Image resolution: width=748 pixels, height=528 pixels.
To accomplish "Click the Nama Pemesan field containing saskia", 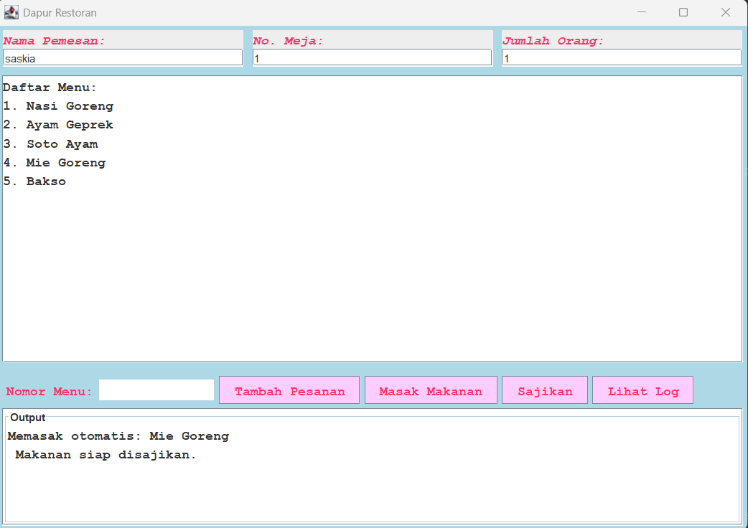I will click(x=123, y=58).
